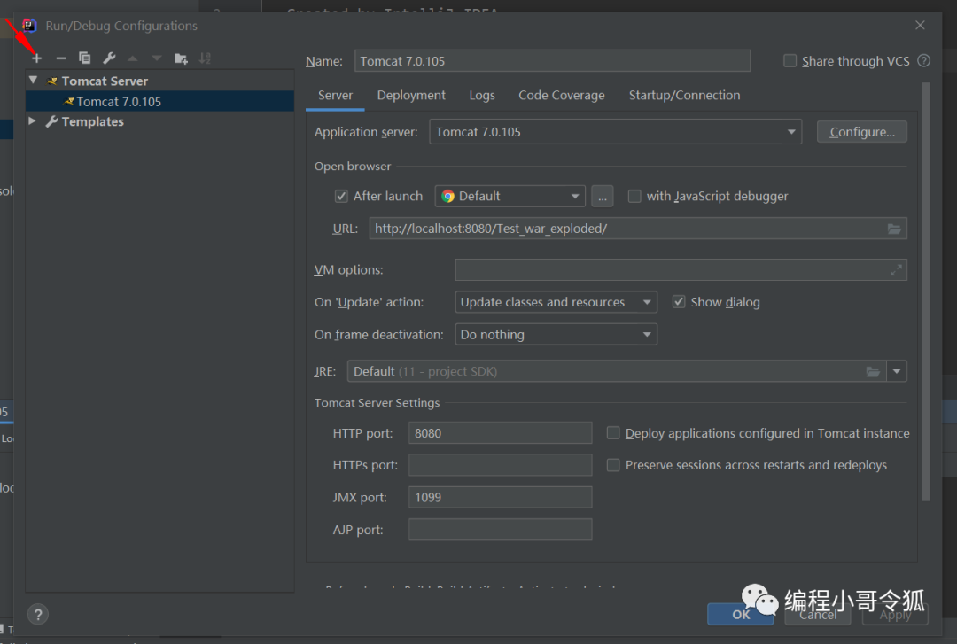
Task: Click the Cancel button
Action: [818, 614]
